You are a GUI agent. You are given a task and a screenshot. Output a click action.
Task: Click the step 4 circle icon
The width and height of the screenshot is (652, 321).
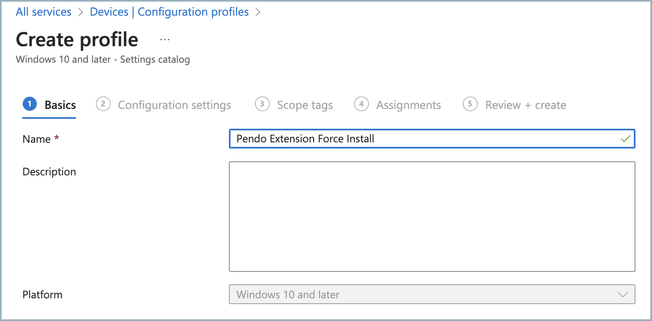pyautogui.click(x=361, y=104)
